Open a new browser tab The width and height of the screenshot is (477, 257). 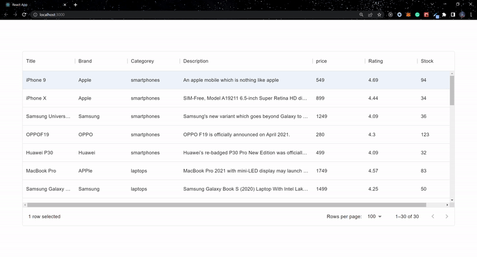(76, 5)
